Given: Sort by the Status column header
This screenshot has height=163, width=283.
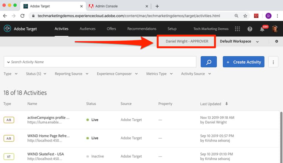Looking at the screenshot, I should tap(91, 104).
